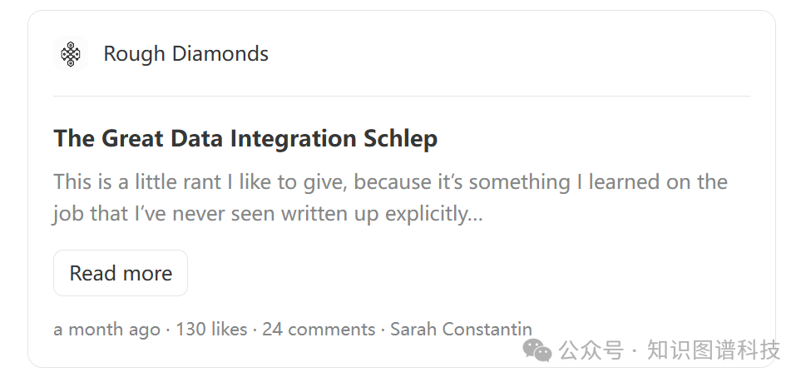The width and height of the screenshot is (806, 382).
Task: Click the word 'Diamonds' in the header
Action: click(x=220, y=53)
